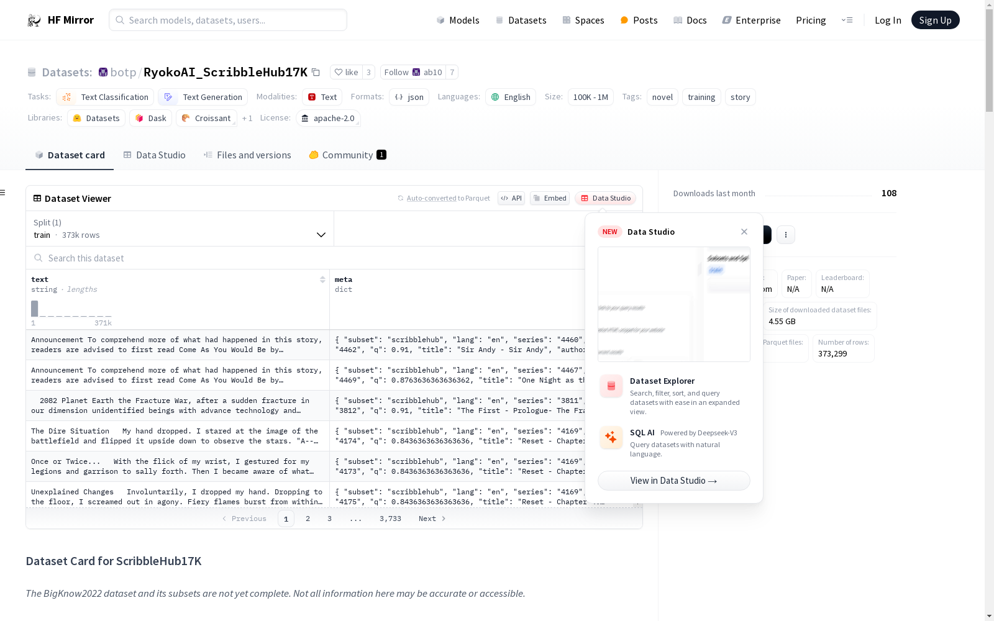Click the HF Mirror logo icon
The width and height of the screenshot is (994, 621).
click(34, 20)
